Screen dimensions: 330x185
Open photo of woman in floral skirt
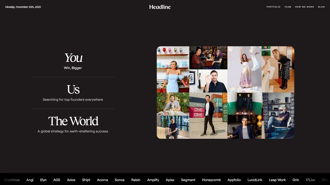click(244, 69)
